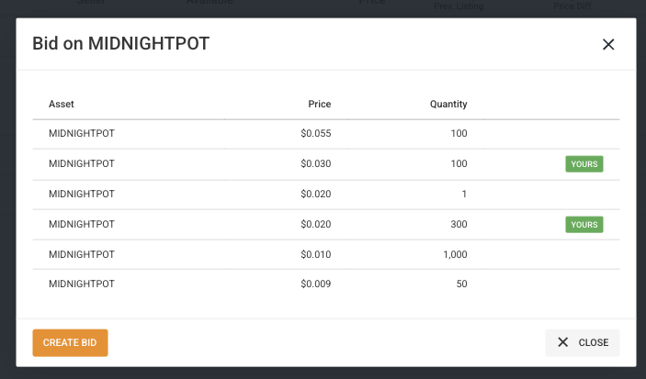The width and height of the screenshot is (646, 379).
Task: Select the MIDNIGHTPOT bid row priced $0.055
Action: [x=326, y=134]
